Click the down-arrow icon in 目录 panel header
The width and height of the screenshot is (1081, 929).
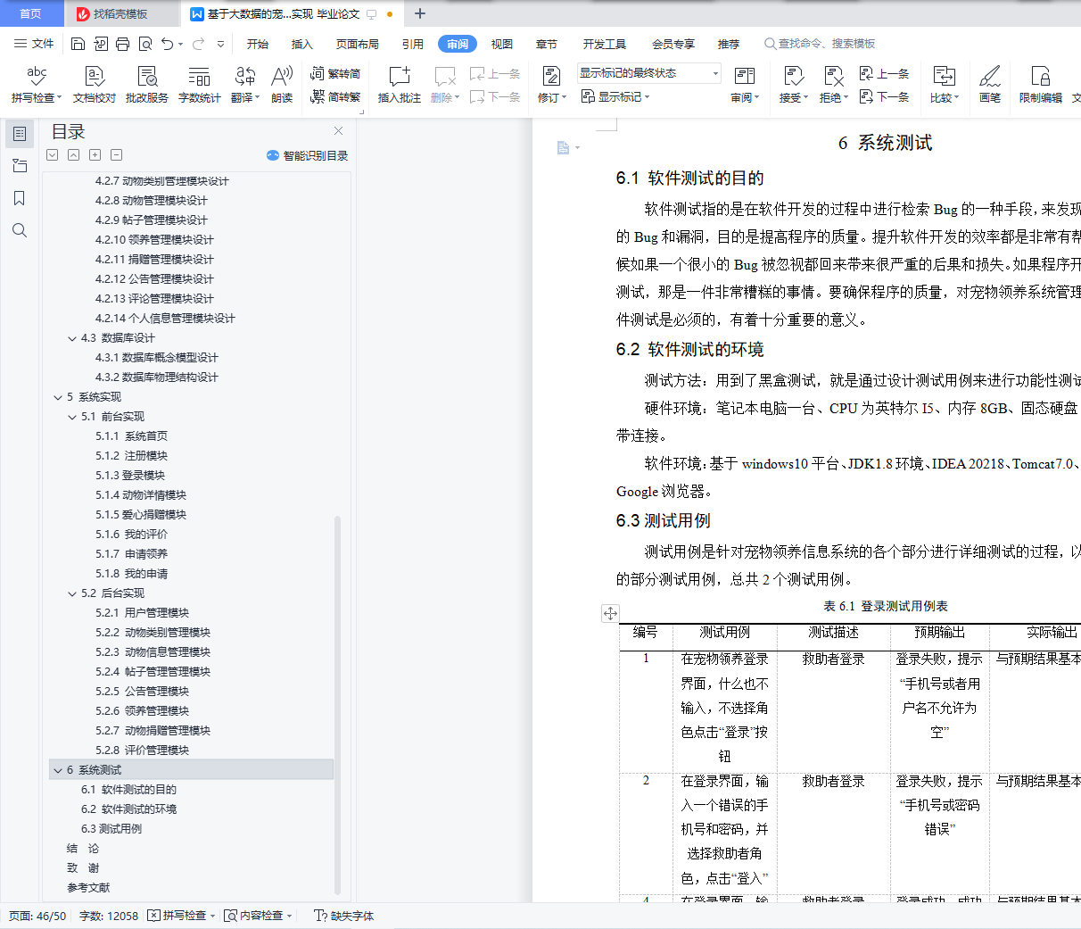tap(52, 155)
